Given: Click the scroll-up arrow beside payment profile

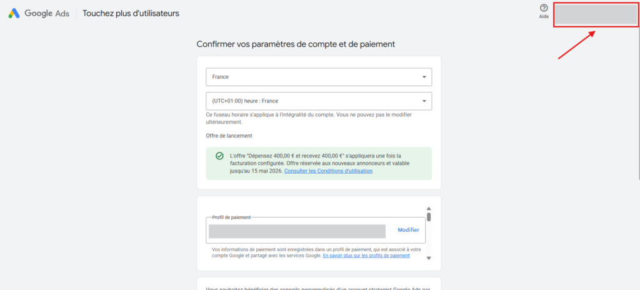Looking at the screenshot, I should tap(429, 209).
